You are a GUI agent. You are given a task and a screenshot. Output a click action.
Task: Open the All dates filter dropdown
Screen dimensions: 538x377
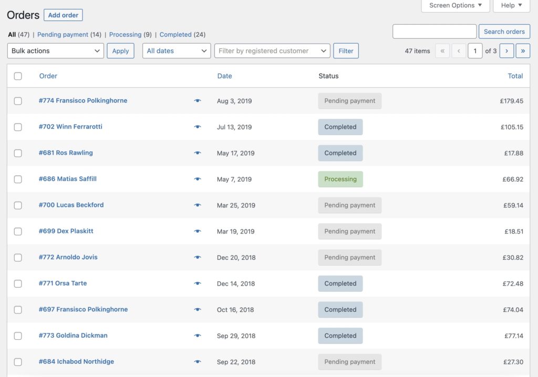click(176, 50)
